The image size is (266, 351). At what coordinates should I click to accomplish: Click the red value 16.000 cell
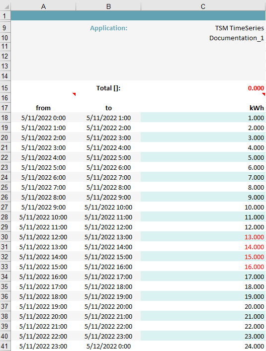(x=203, y=267)
